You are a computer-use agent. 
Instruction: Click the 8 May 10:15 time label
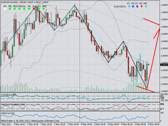154,124
